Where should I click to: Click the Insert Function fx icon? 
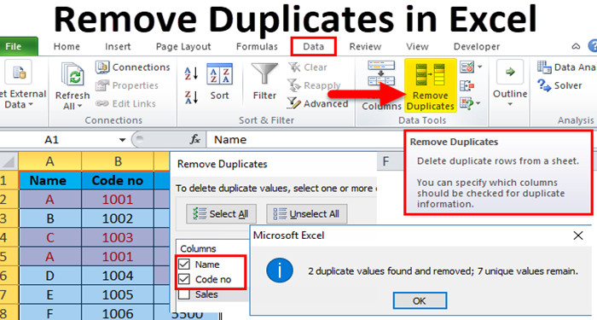click(195, 140)
